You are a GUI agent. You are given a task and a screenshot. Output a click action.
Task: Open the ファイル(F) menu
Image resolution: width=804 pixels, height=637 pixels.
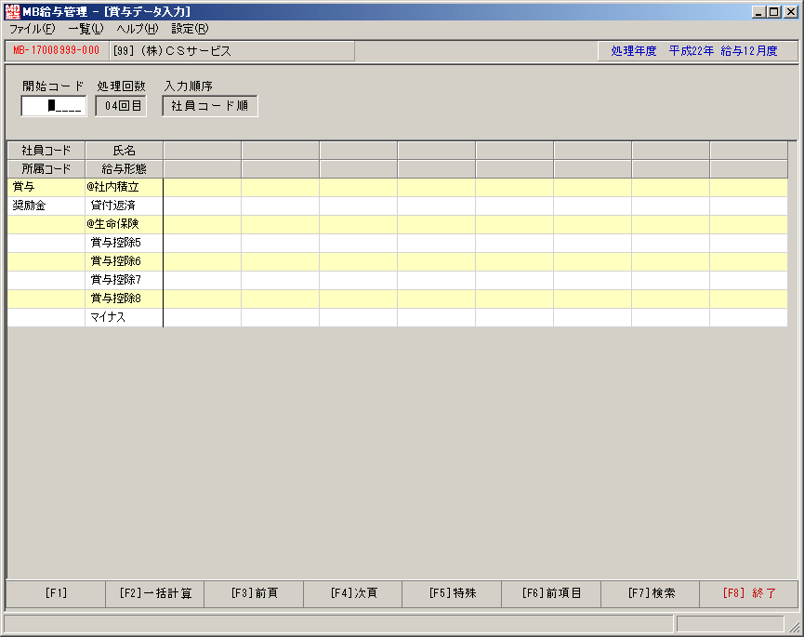(x=33, y=29)
